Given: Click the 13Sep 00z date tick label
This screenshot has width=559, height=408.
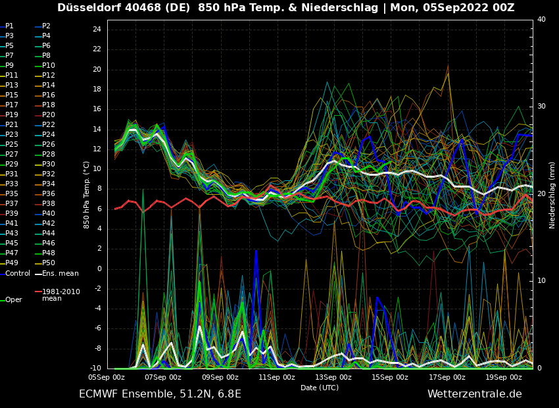Looking at the screenshot, I should coord(333,377).
